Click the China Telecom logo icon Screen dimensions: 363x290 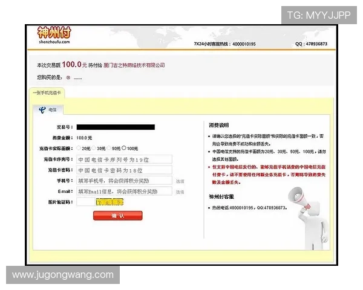(x=42, y=109)
